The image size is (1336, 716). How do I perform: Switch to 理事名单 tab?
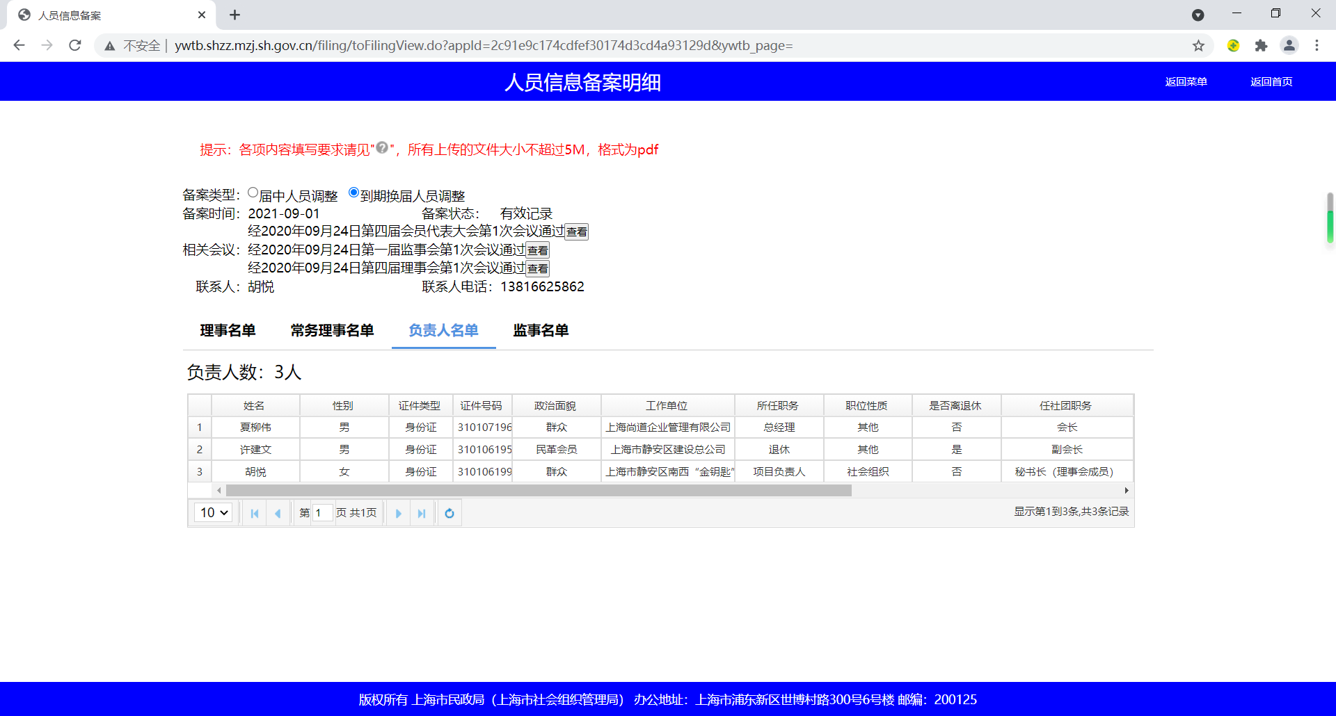pyautogui.click(x=228, y=331)
